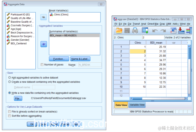Click the aggr.sav window title icon
196x132 pixels.
(x=115, y=19)
